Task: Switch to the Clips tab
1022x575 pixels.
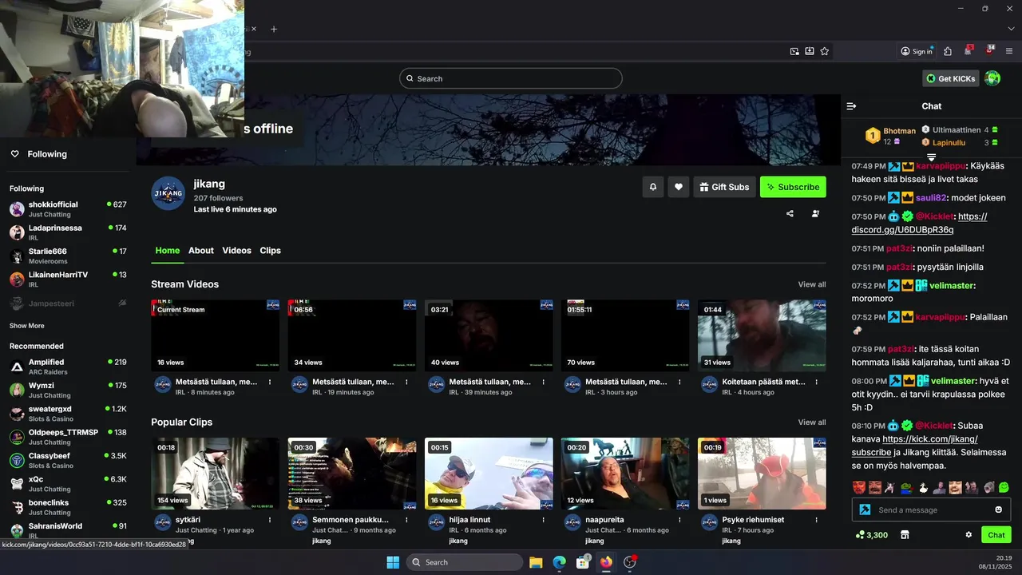Action: coord(270,251)
